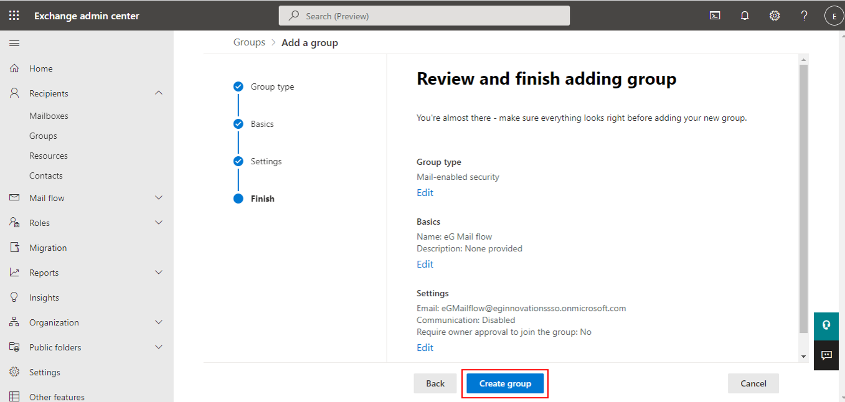
Task: Click the text "Mail-enabled security"
Action: point(458,177)
